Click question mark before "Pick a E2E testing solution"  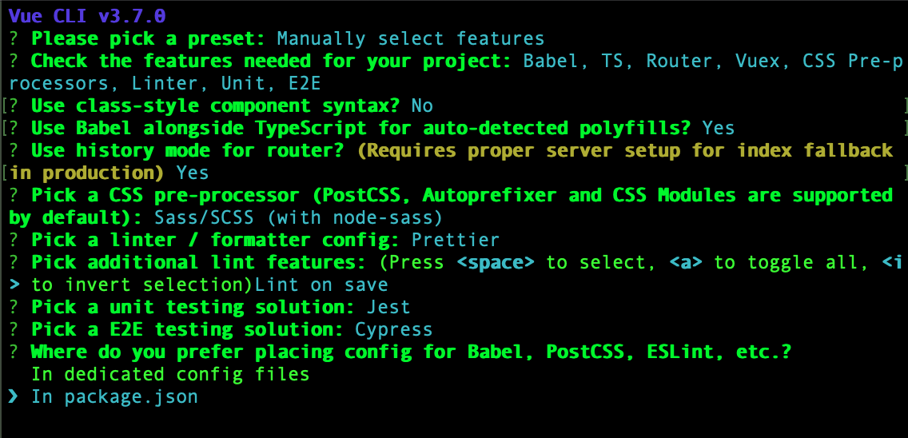(x=14, y=329)
